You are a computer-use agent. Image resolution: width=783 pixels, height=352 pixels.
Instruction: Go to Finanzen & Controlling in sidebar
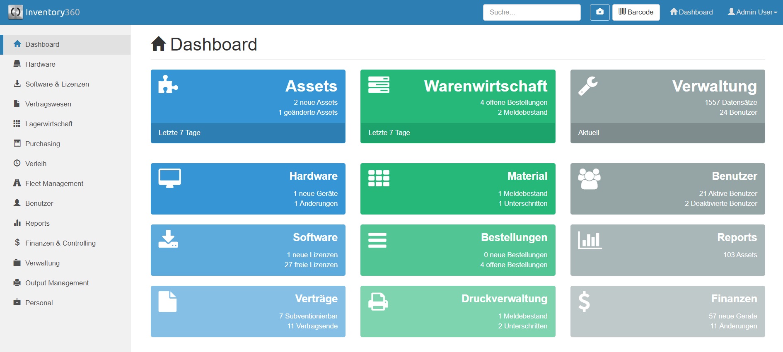coord(60,243)
